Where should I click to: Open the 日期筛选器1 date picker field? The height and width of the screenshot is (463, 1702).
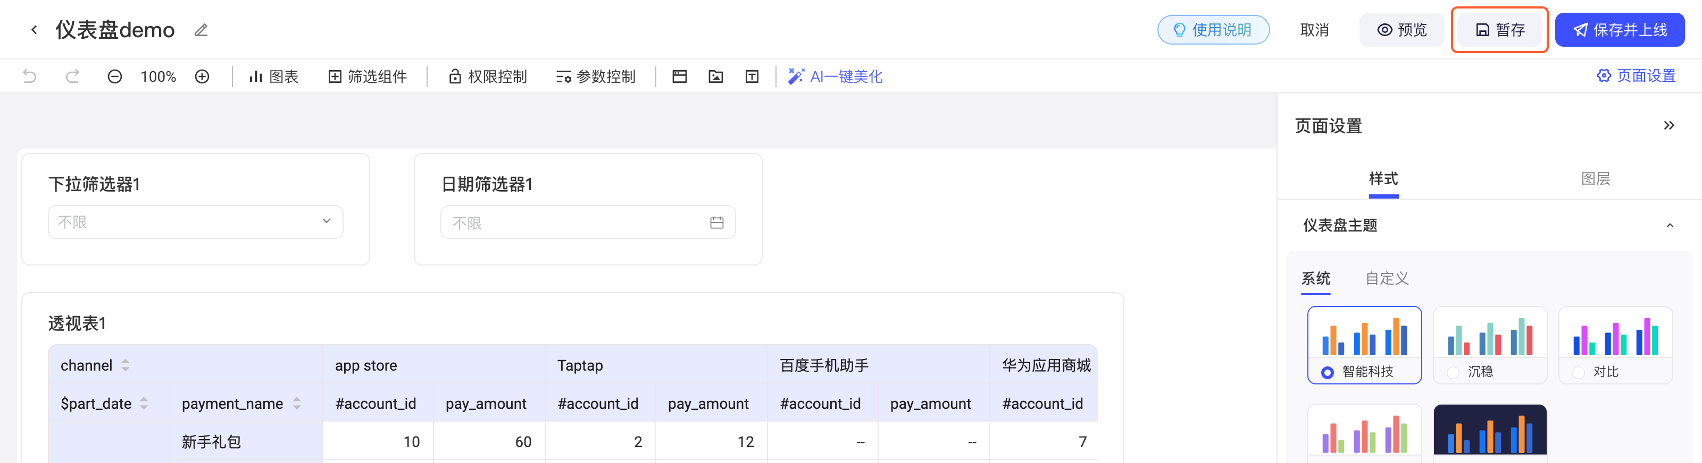coord(588,222)
